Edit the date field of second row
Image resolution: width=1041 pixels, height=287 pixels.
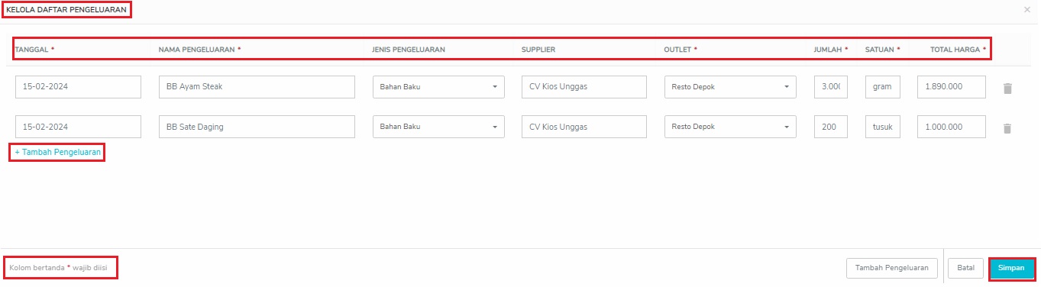(x=78, y=127)
